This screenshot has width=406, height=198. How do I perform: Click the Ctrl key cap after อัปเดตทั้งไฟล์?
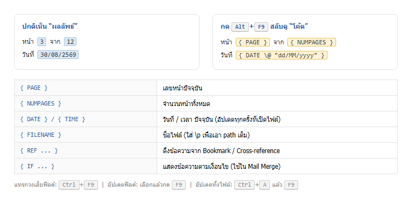click(x=244, y=185)
